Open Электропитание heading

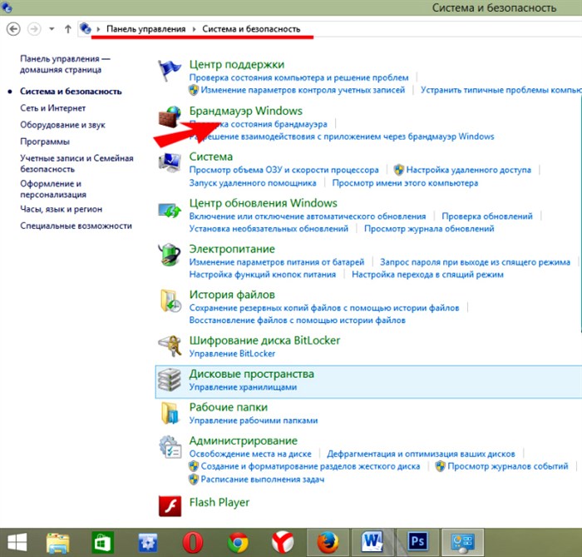pyautogui.click(x=232, y=249)
